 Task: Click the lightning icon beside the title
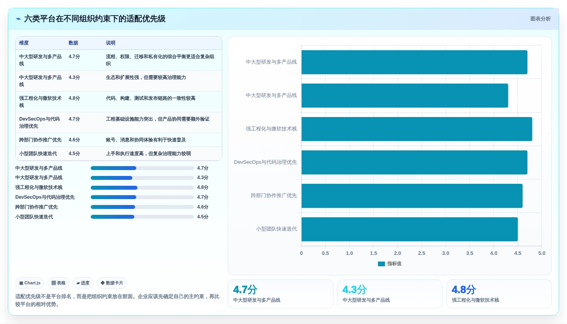point(18,19)
